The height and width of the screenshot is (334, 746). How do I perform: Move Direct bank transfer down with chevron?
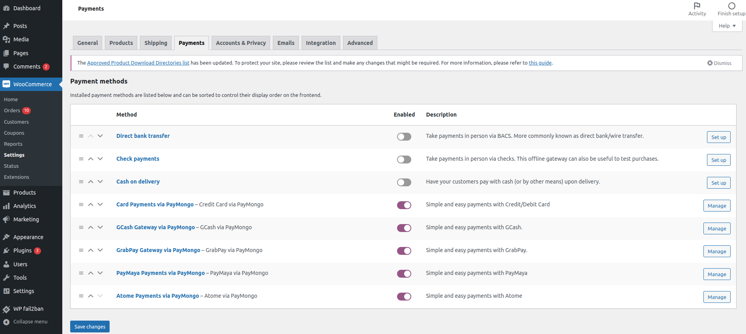(x=100, y=136)
